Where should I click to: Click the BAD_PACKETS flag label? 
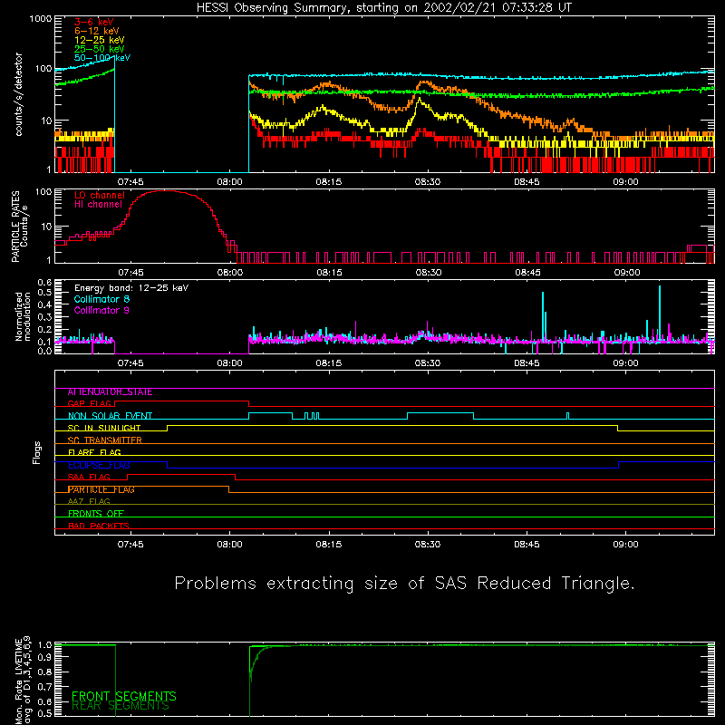[99, 526]
